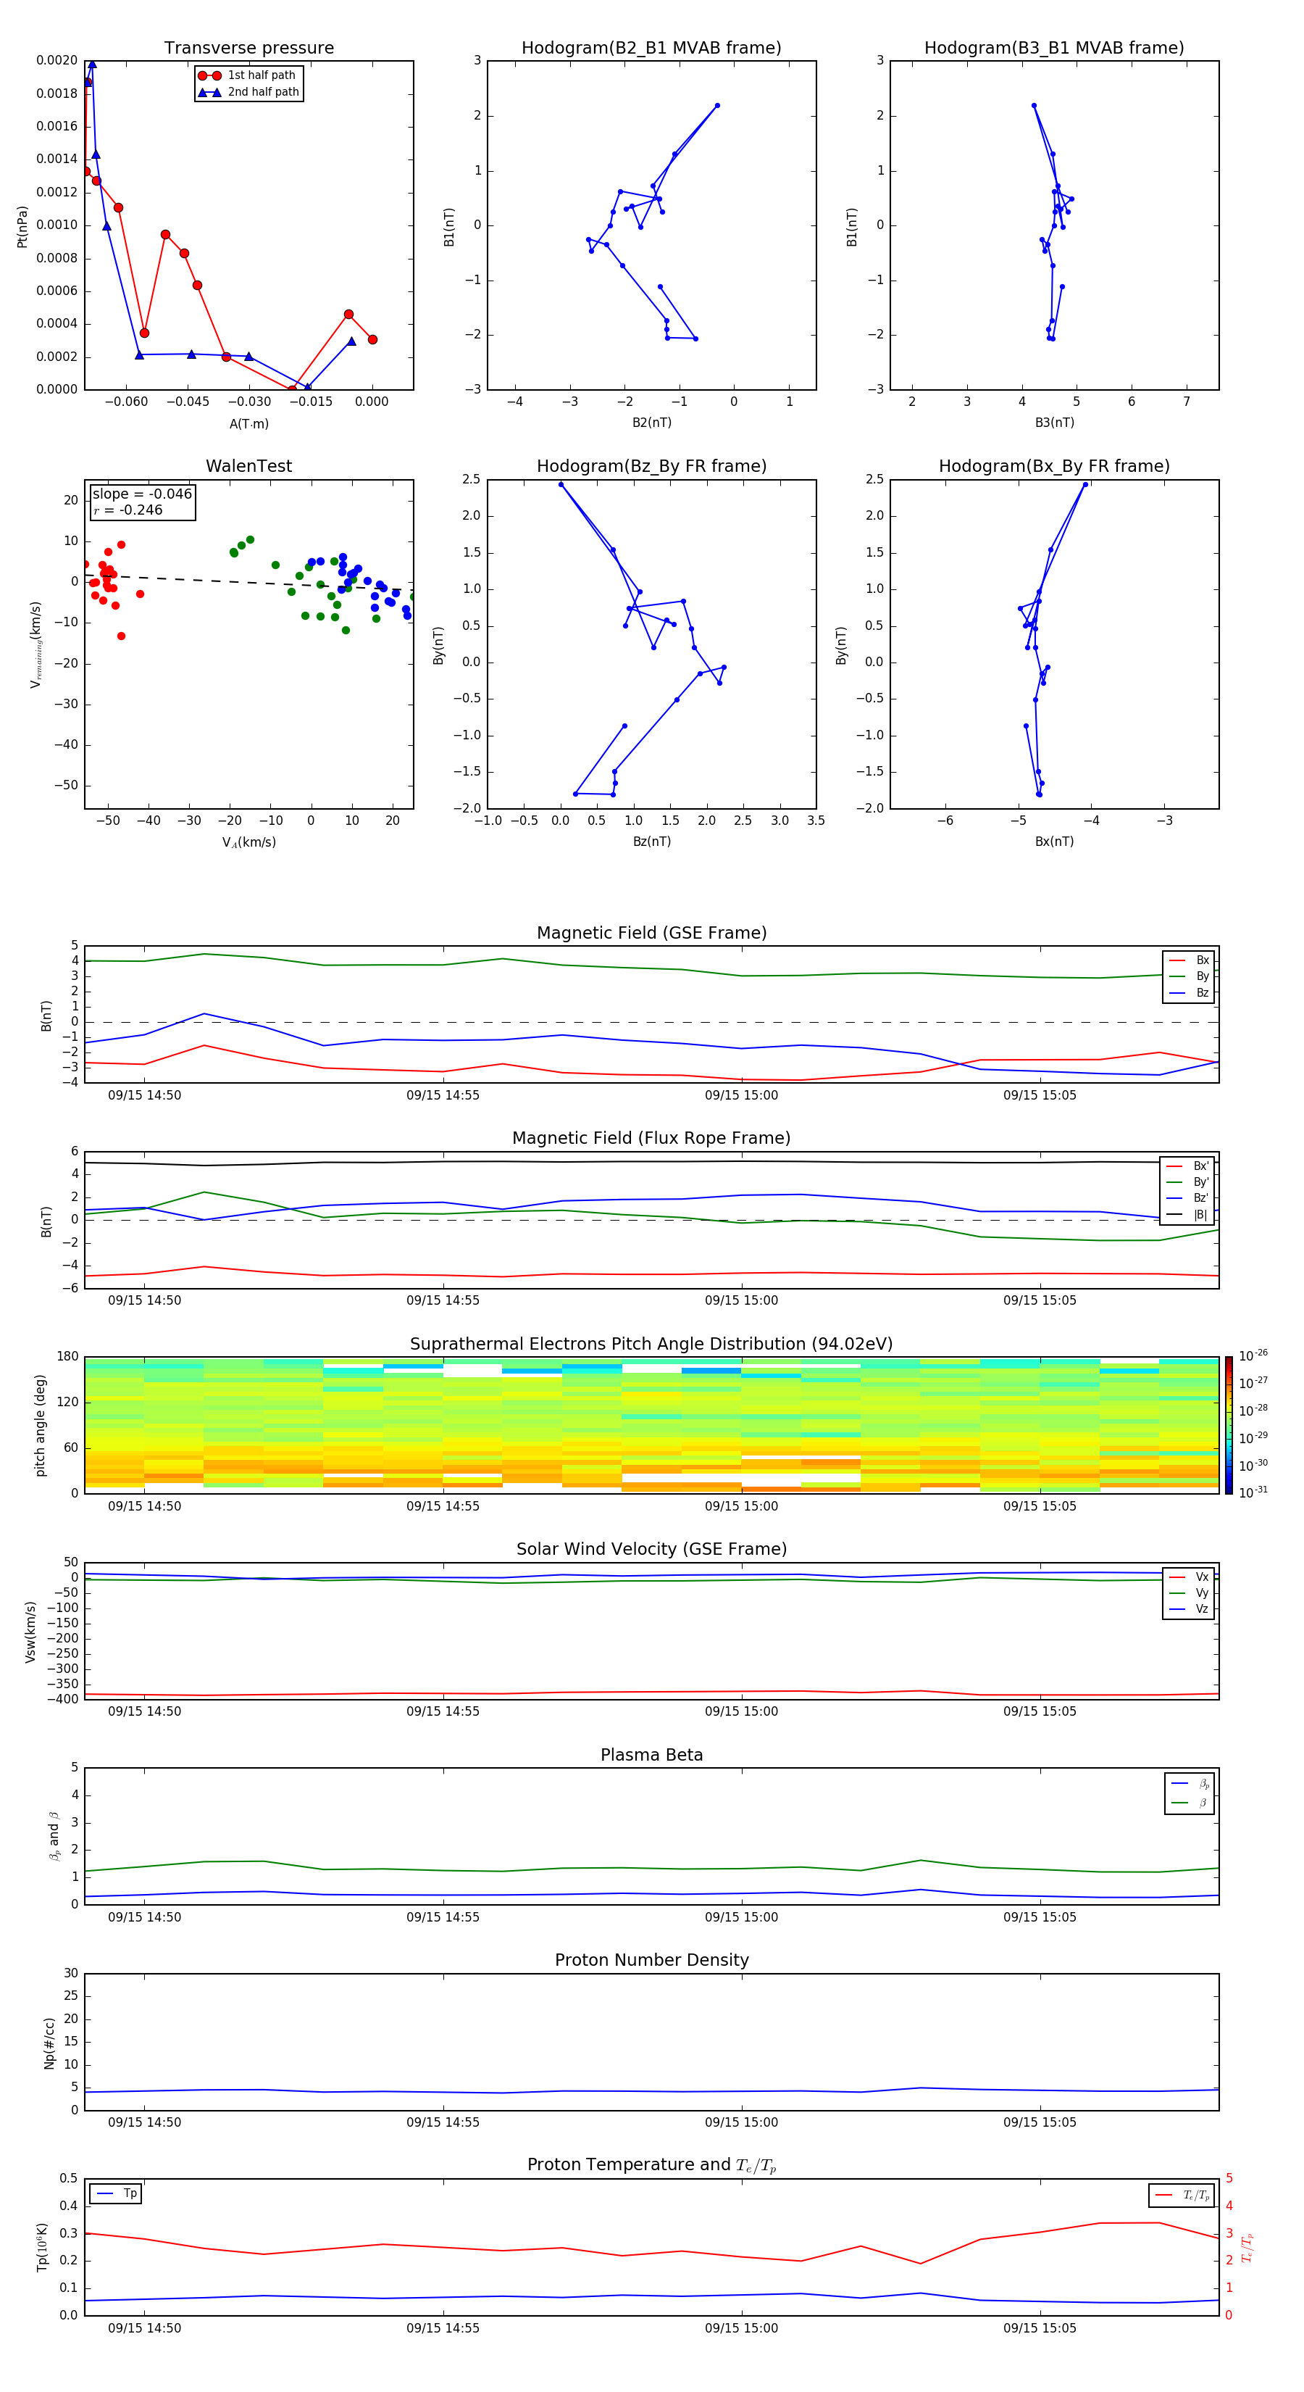Click 'VA(km/s)' x-axis label in WalenTest
This screenshot has width=1304, height=2392.
tap(248, 842)
